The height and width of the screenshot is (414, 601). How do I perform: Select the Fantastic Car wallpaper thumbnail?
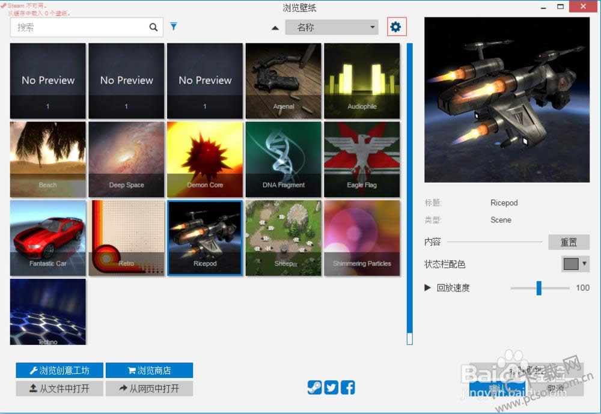point(48,238)
